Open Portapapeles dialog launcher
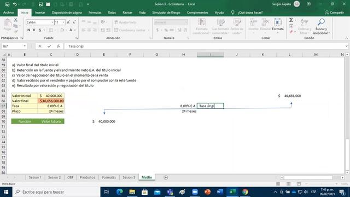This screenshot has height=197, width=350. point(22,38)
